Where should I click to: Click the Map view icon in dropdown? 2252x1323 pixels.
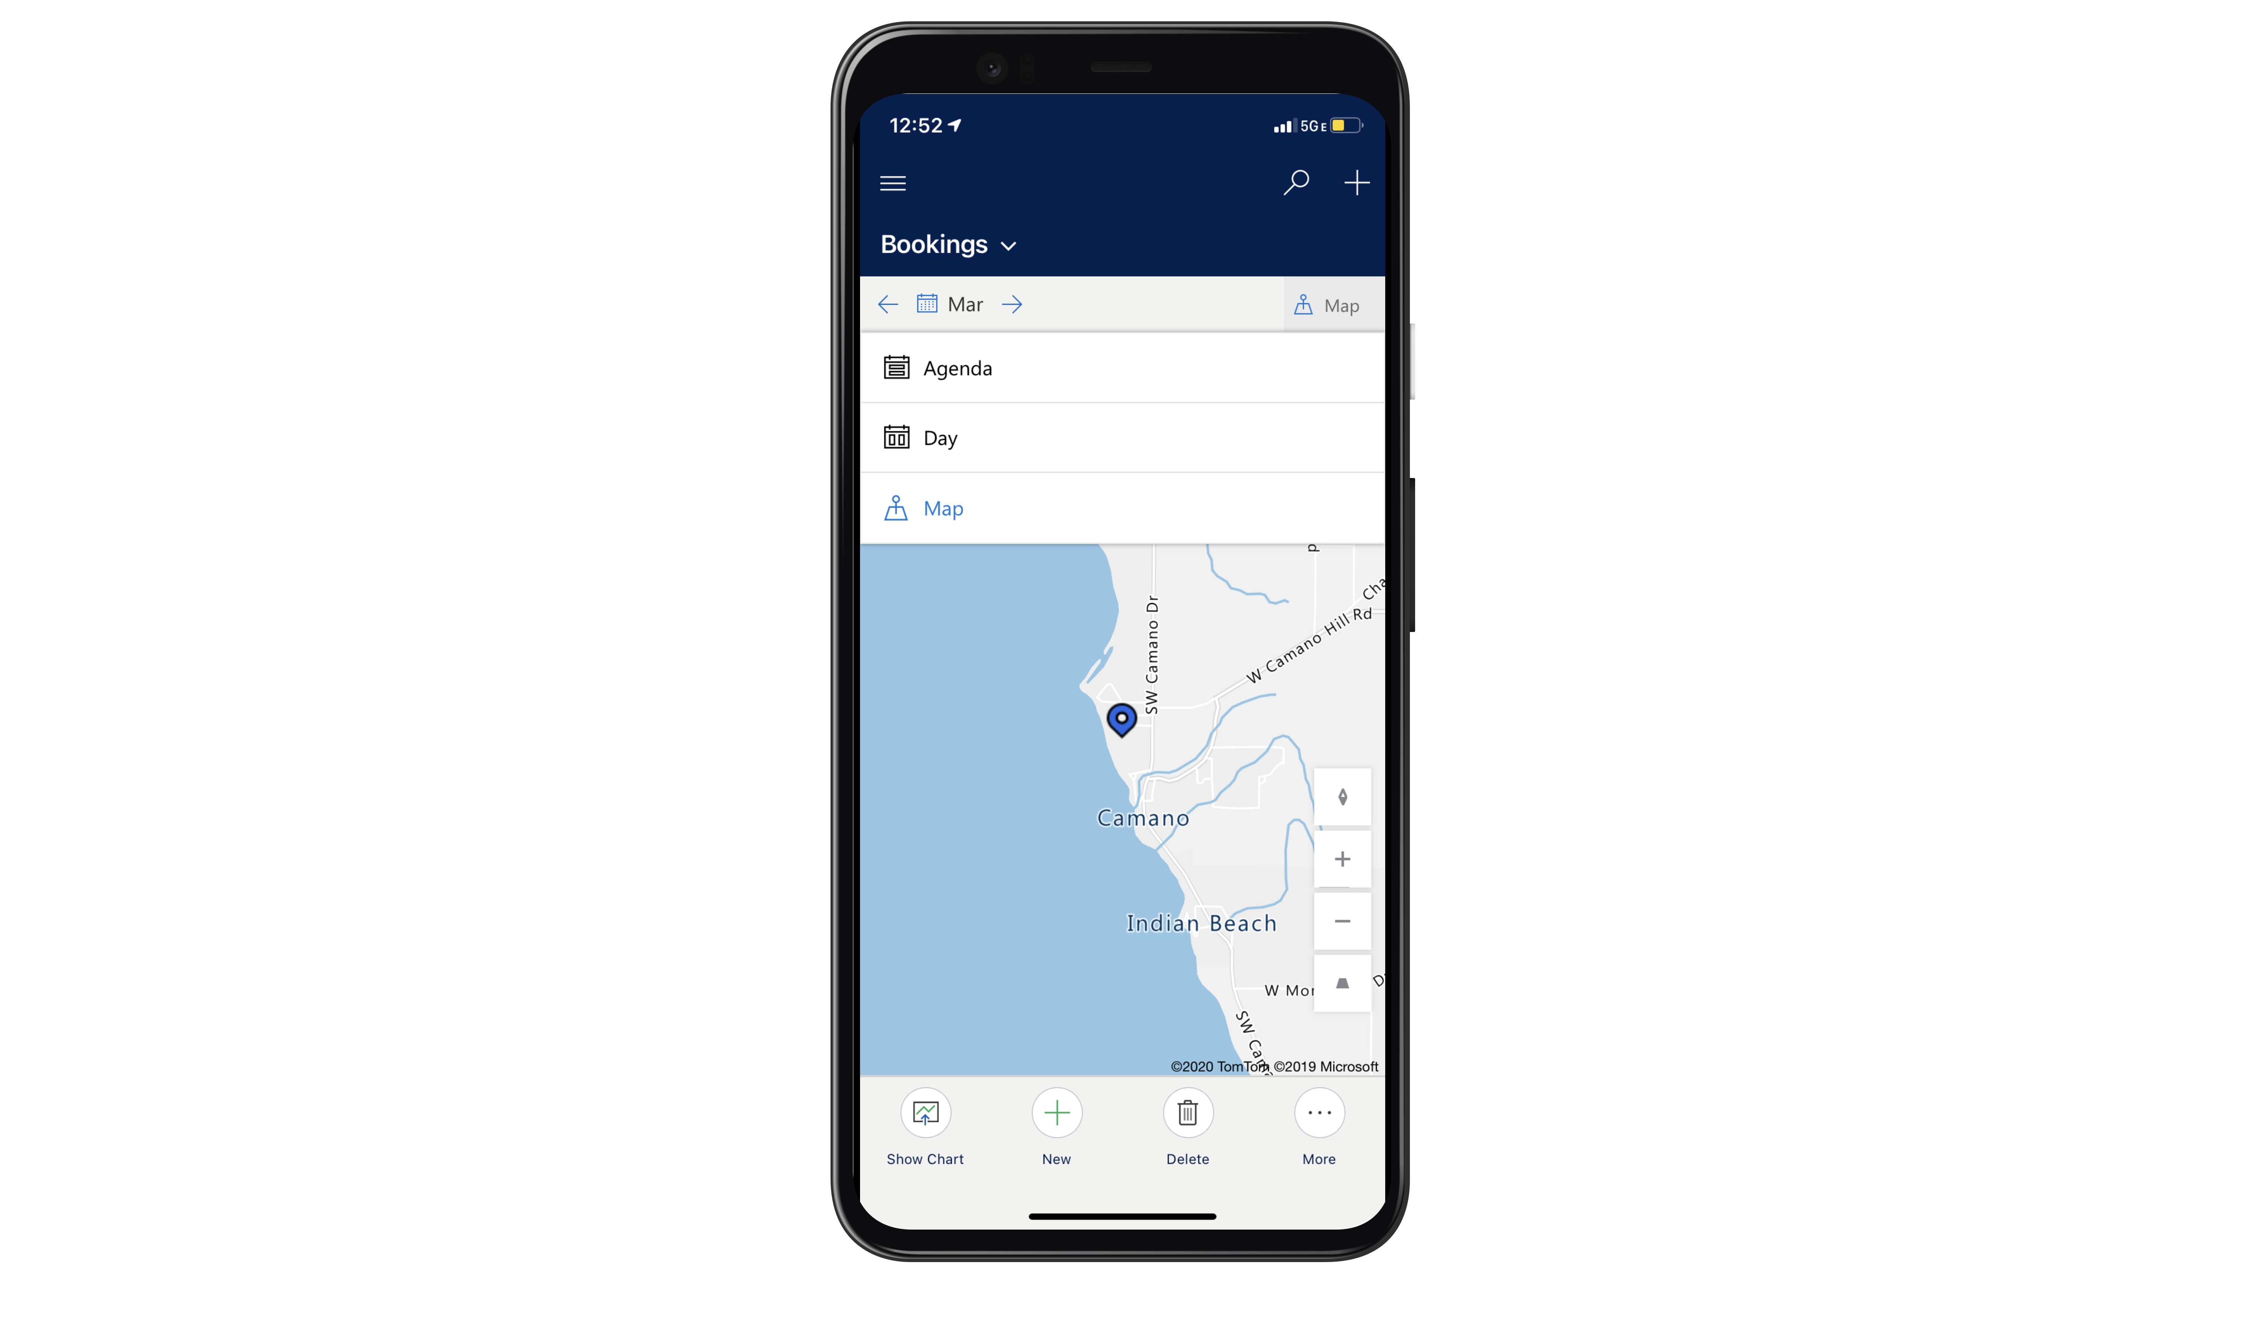coord(896,507)
